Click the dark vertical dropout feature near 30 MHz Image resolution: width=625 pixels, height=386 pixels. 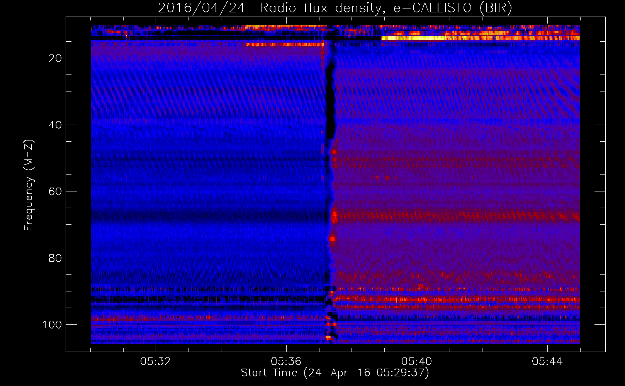330,101
